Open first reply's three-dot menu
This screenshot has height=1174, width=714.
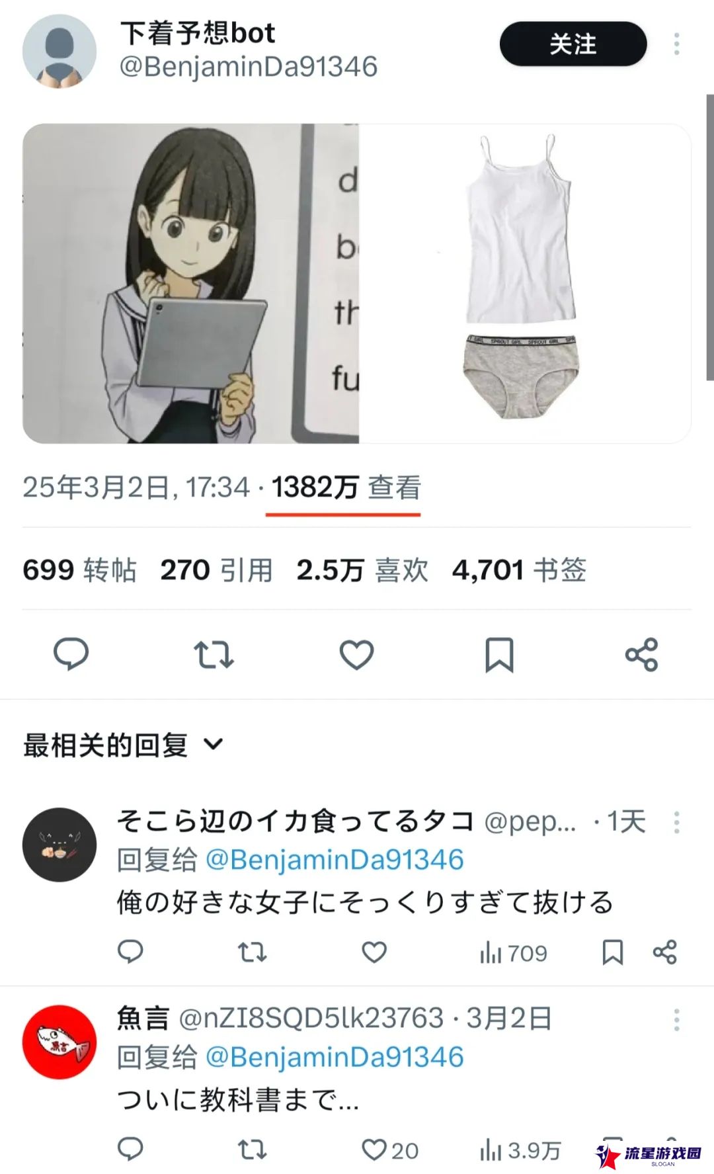pos(676,822)
